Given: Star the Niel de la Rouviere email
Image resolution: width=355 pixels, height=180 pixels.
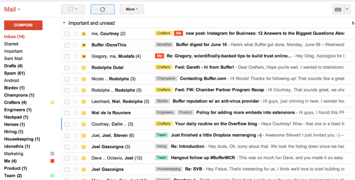Looking at the screenshot, I should point(75,112).
